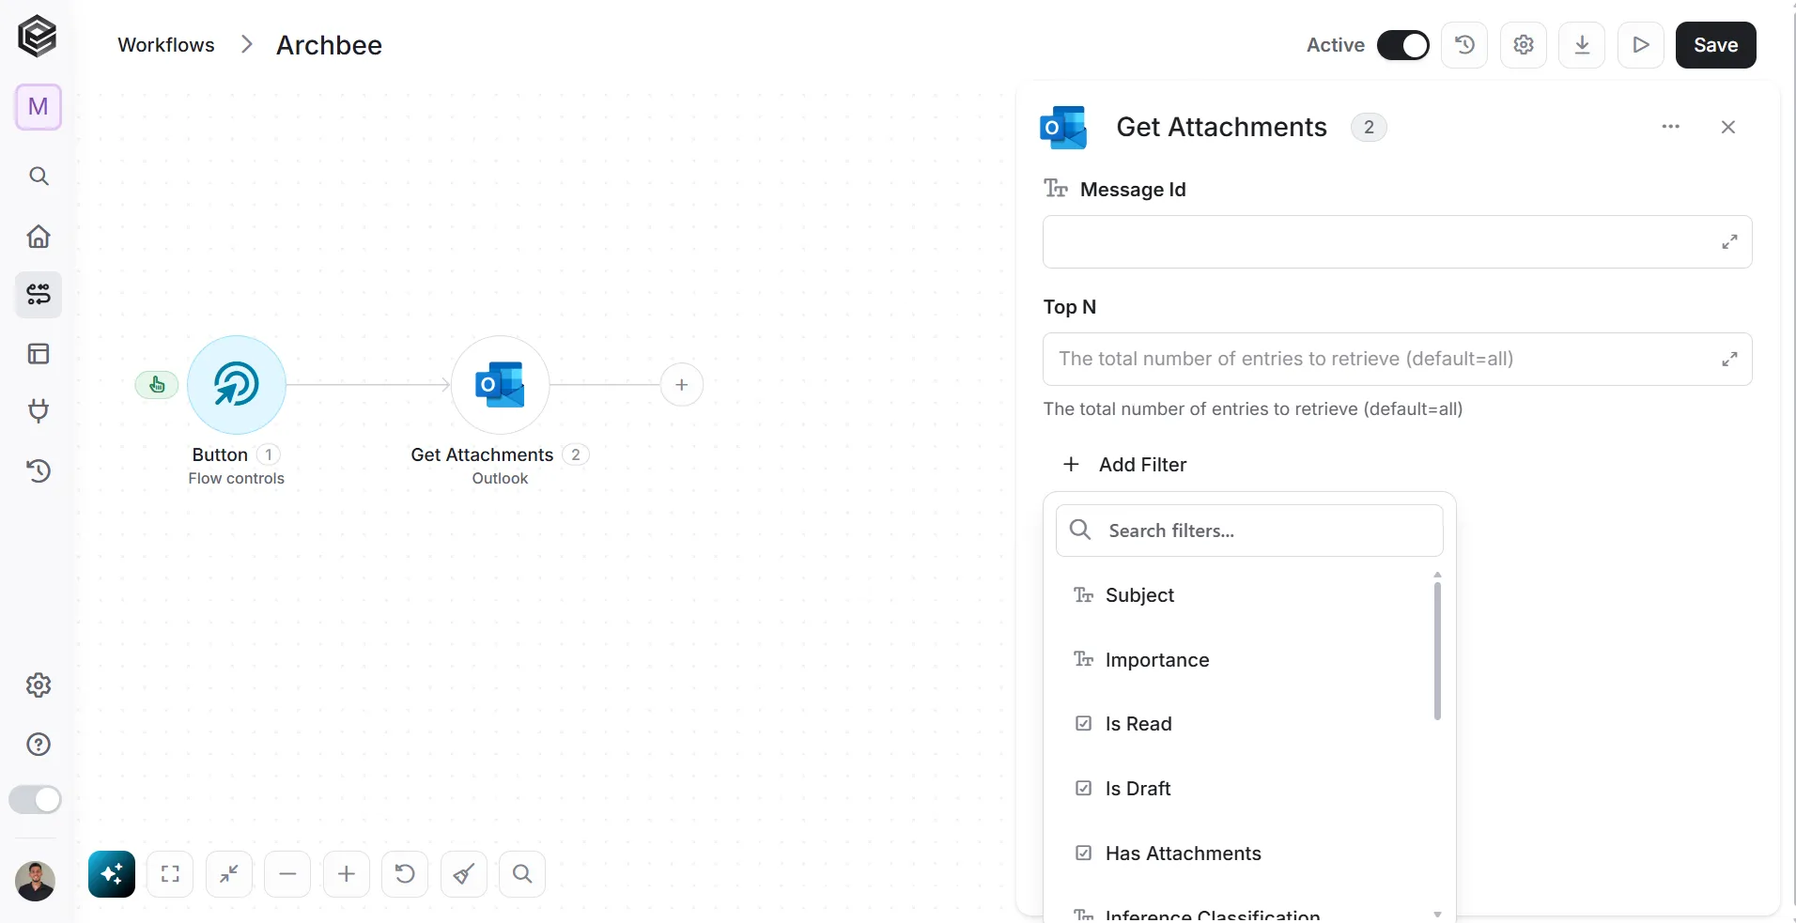Screen dimensions: 1796x923
Task: Focus the Search filters box
Action: click(1249, 531)
